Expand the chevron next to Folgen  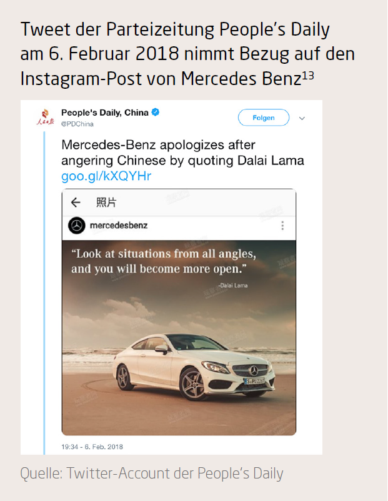click(x=302, y=118)
